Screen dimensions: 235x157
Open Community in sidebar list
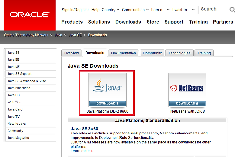point(31,131)
